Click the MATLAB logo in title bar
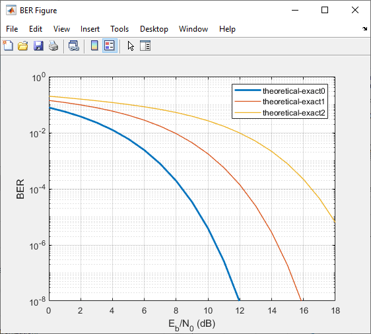 tap(11, 11)
